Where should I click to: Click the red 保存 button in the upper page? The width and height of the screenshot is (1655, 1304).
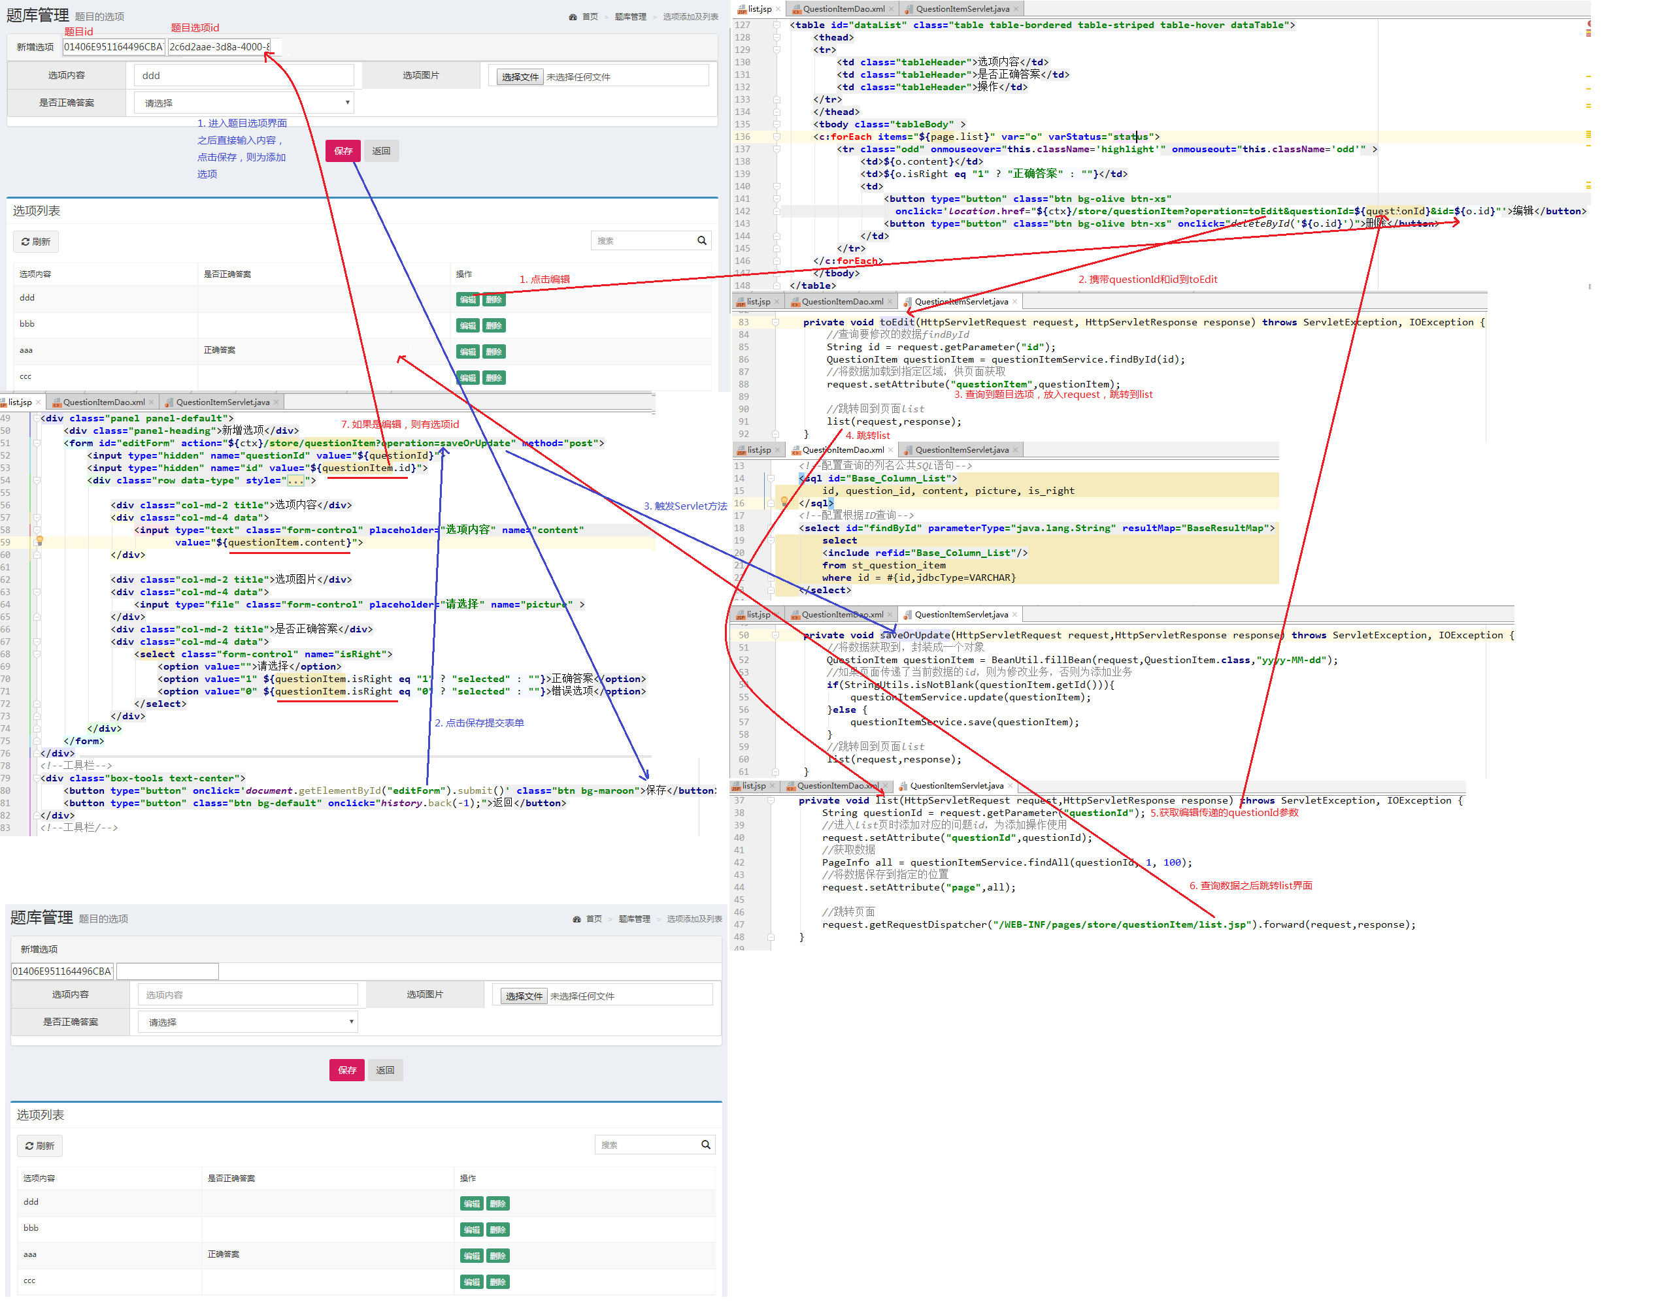coord(343,151)
